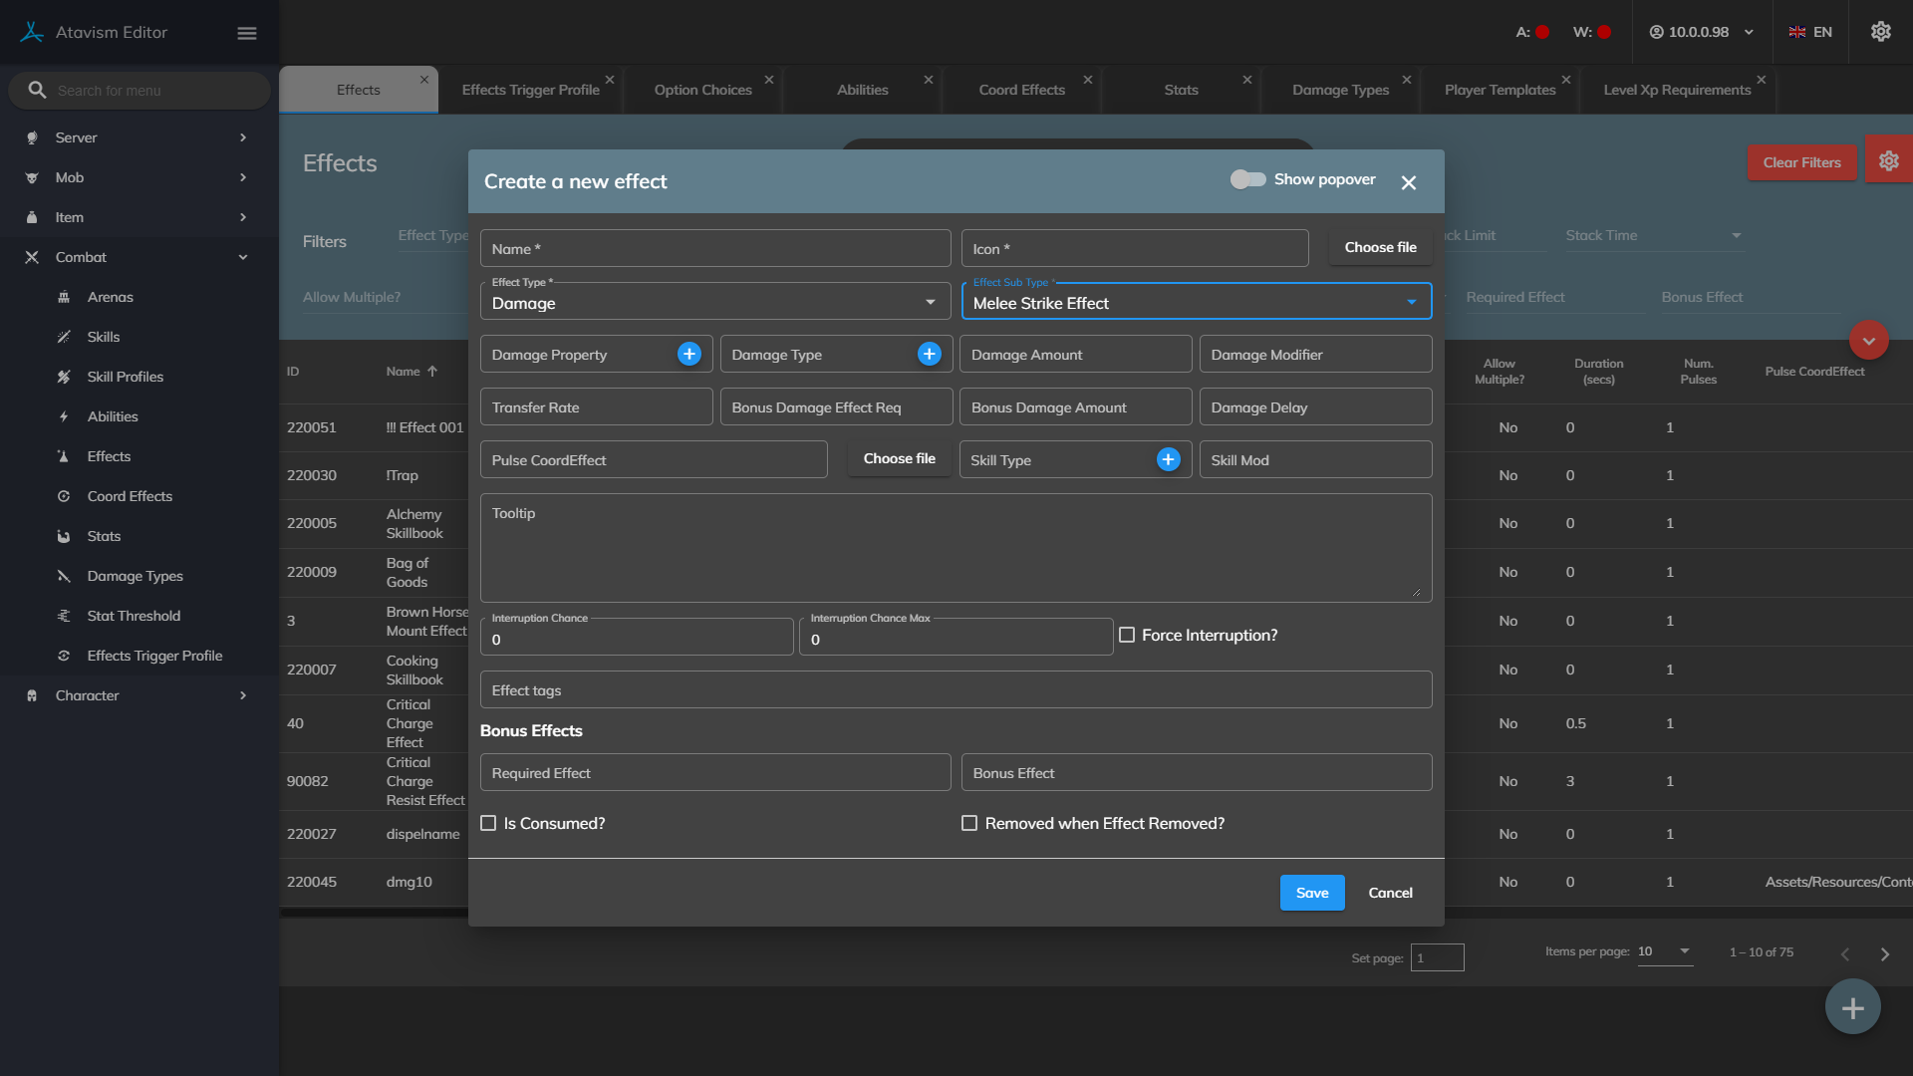Click the red gear table settings button
Screen dimensions: 1913x1076
click(1888, 161)
